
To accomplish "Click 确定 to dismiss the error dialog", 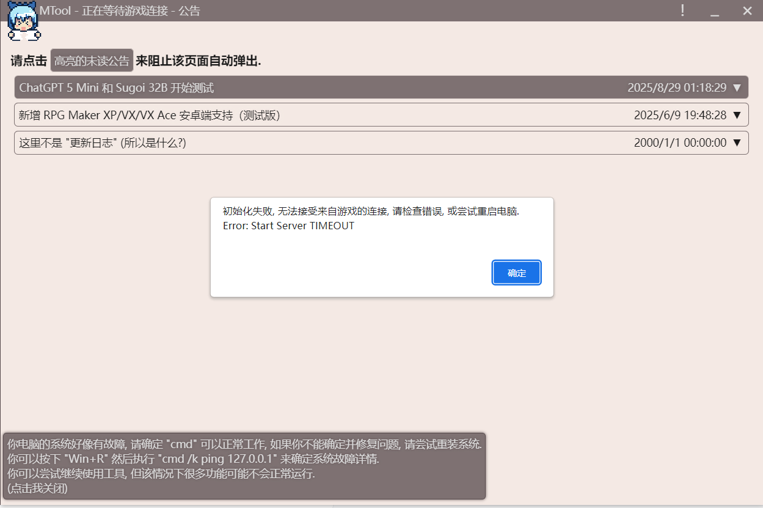I will point(516,273).
